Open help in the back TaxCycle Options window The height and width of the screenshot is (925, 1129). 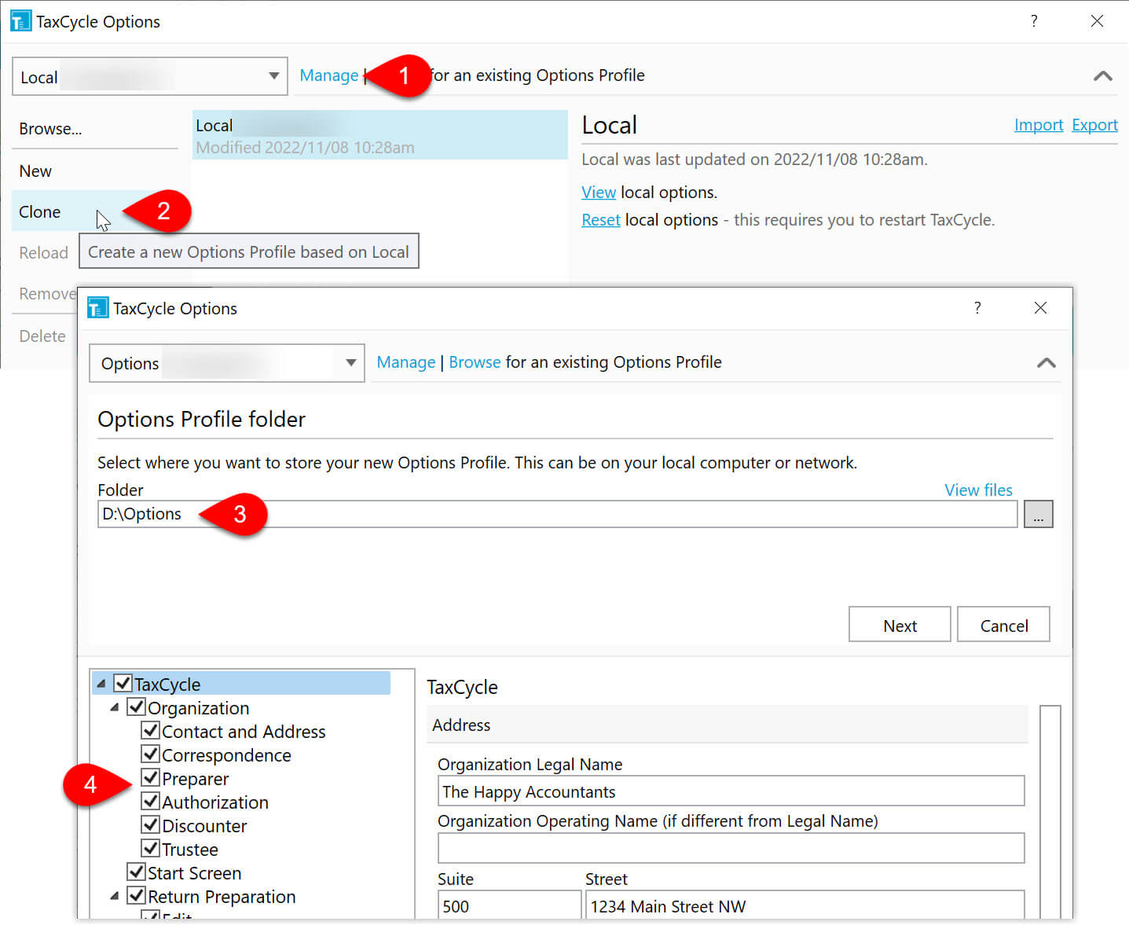pyautogui.click(x=1034, y=21)
